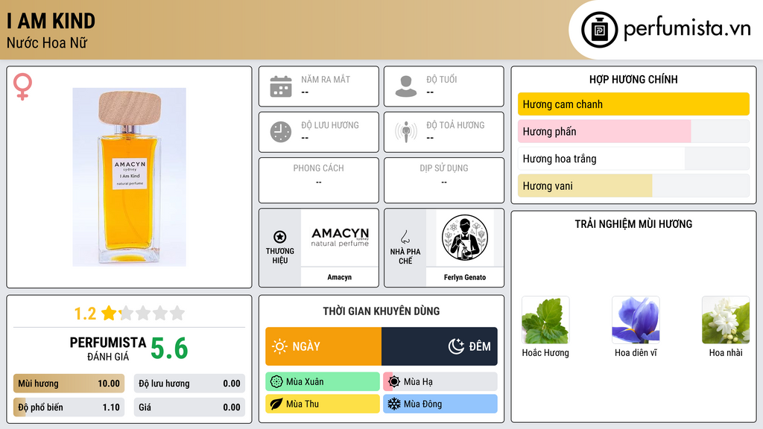763x429 pixels.
Task: Open the Ferlyn Genato perfumer portrait
Action: [x=465, y=238]
